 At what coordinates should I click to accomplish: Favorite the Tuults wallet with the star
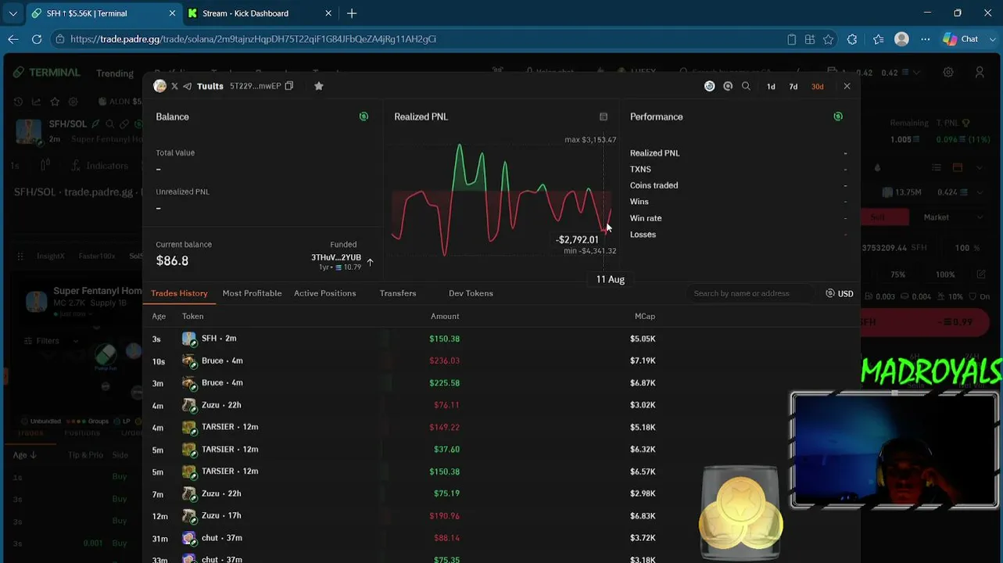pos(319,86)
